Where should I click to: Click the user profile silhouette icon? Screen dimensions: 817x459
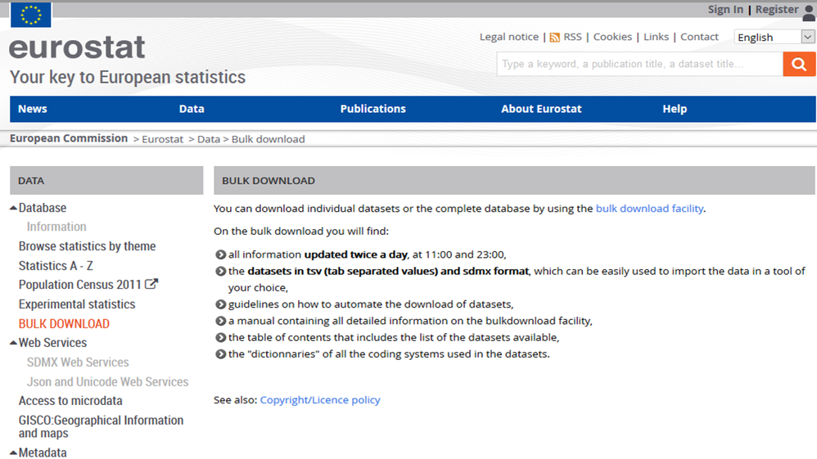point(809,12)
